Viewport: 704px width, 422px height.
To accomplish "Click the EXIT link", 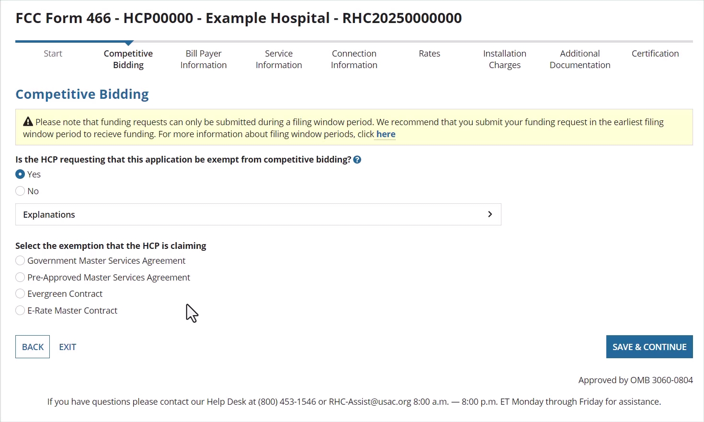I will tap(68, 347).
